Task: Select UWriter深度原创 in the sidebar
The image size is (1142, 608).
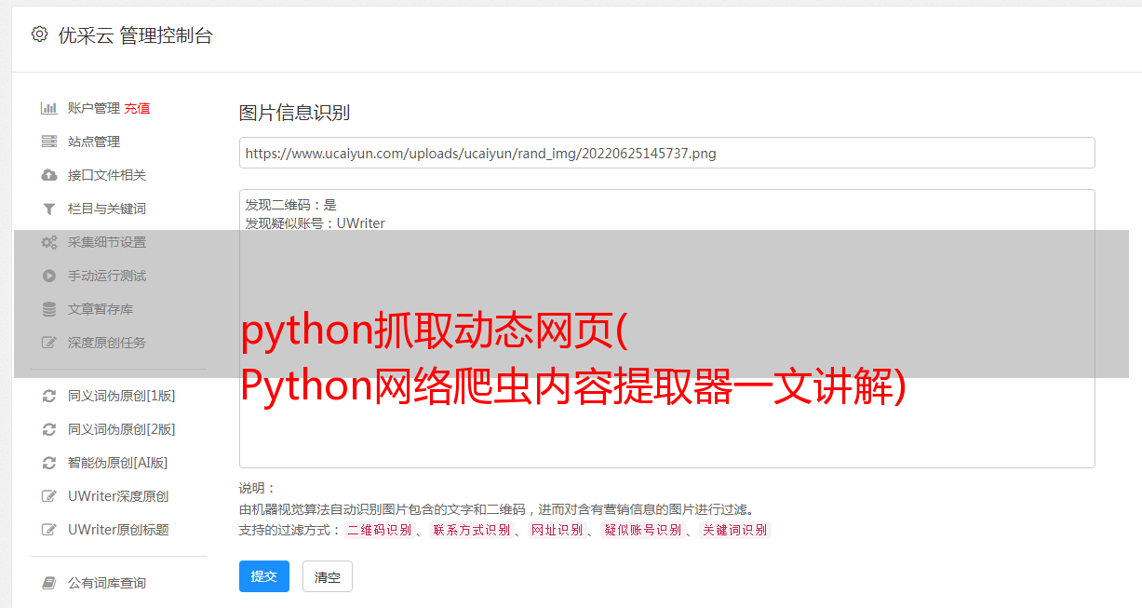Action: tap(118, 496)
